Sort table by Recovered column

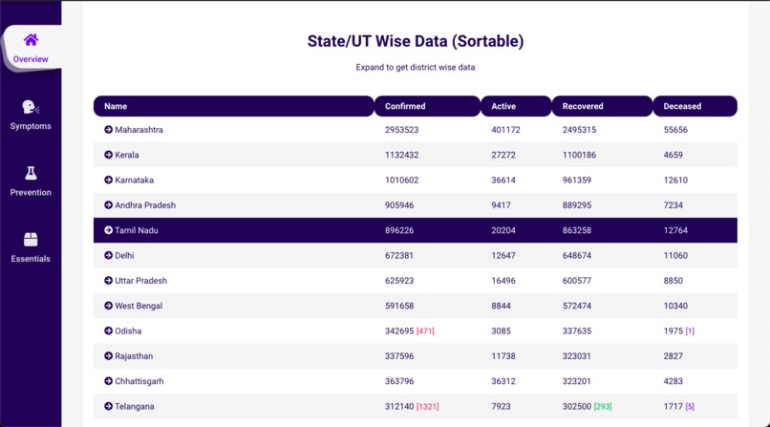click(x=602, y=106)
